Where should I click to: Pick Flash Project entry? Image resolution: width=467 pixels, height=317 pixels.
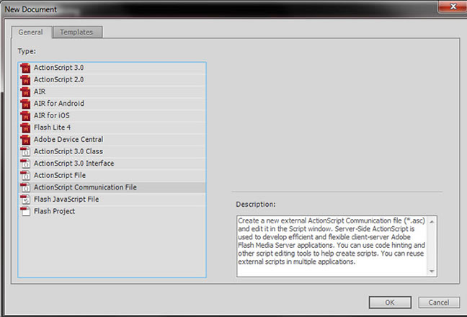click(x=112, y=211)
